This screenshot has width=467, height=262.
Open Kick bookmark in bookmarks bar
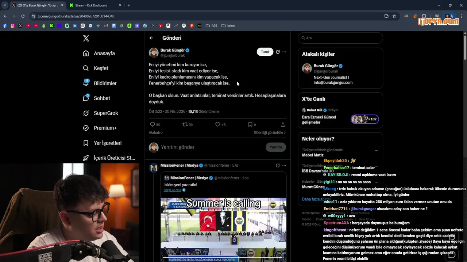(51, 25)
